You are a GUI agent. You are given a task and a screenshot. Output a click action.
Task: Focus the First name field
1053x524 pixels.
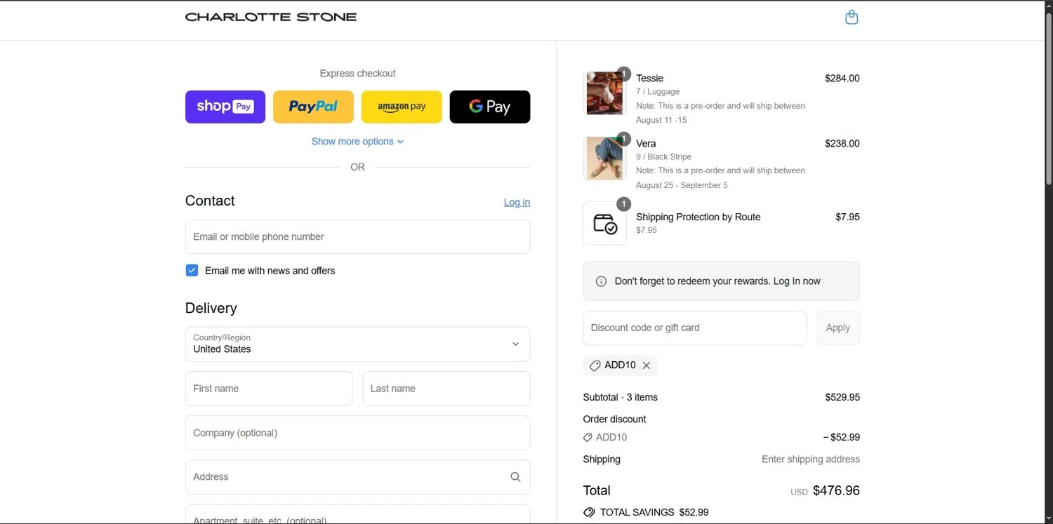pyautogui.click(x=269, y=389)
